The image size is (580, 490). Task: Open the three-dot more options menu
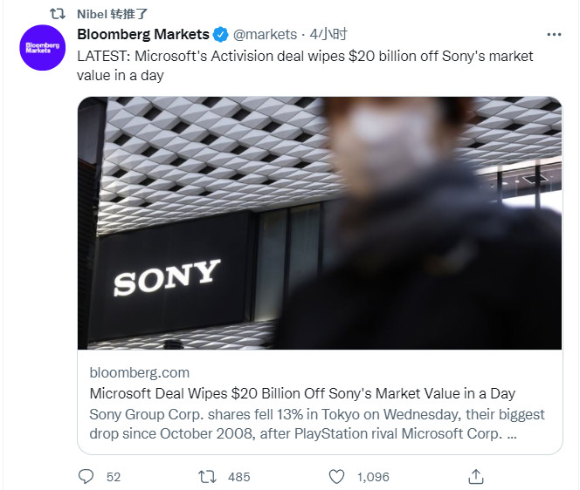(554, 35)
